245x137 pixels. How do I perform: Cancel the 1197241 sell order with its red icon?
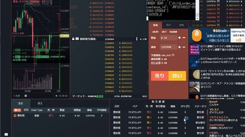pos(15,116)
